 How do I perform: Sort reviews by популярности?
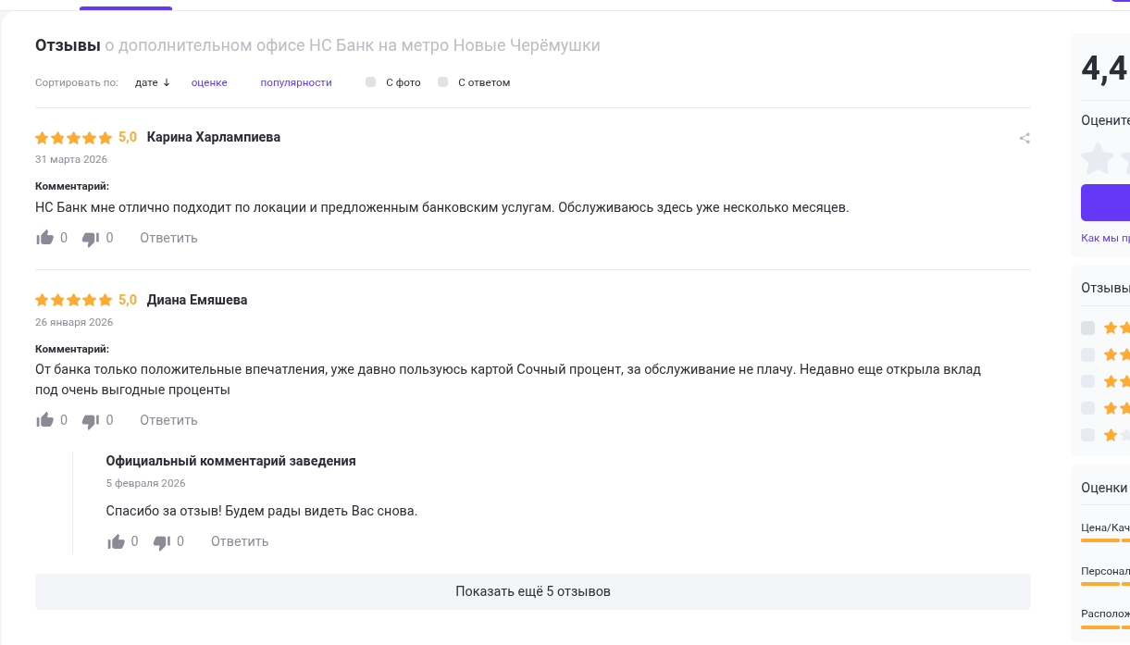tap(296, 82)
